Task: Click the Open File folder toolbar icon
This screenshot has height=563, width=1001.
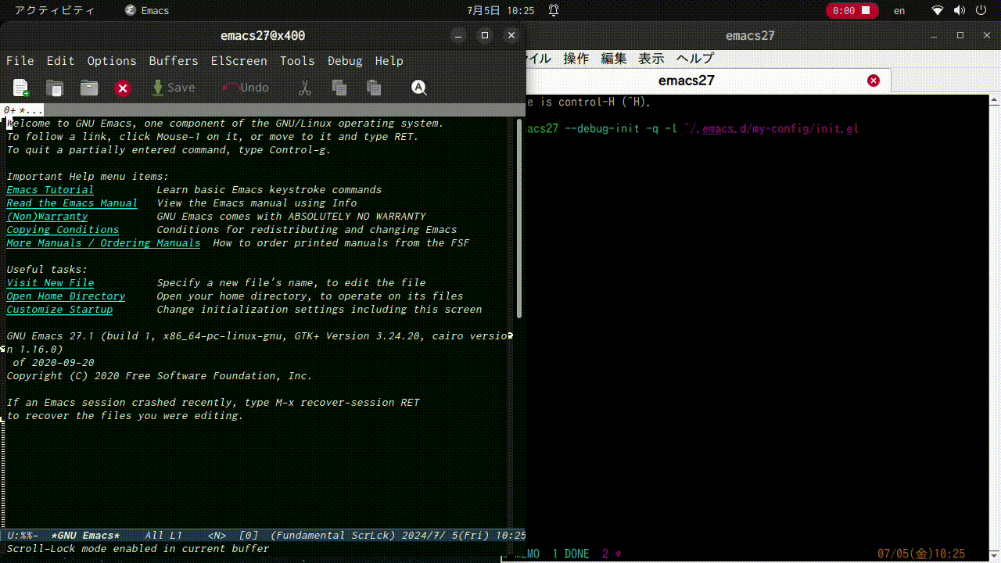Action: tap(55, 88)
